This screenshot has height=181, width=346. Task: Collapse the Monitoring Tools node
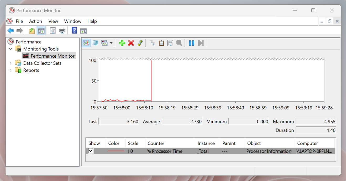(11, 49)
